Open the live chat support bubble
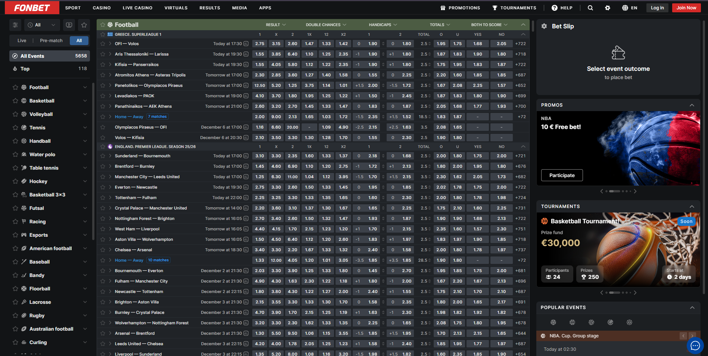Viewport: 708px width, 356px height. (x=695, y=346)
